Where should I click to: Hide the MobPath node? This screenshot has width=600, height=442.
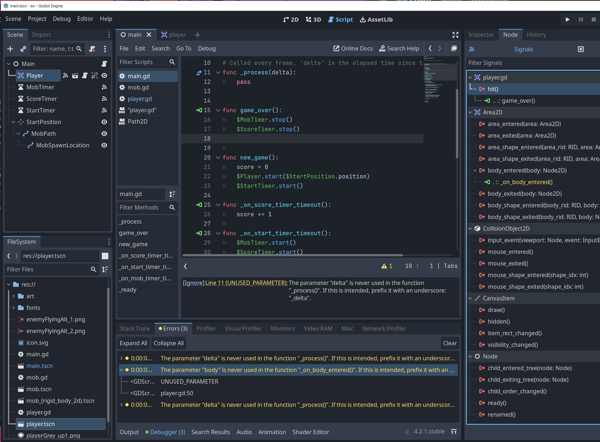coord(104,134)
